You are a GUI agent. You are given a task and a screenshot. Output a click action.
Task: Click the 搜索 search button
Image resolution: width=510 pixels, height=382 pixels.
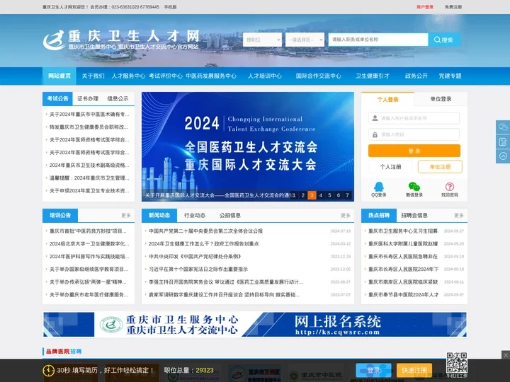pyautogui.click(x=444, y=40)
